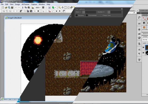Enable the Connected checkbox

87,15
